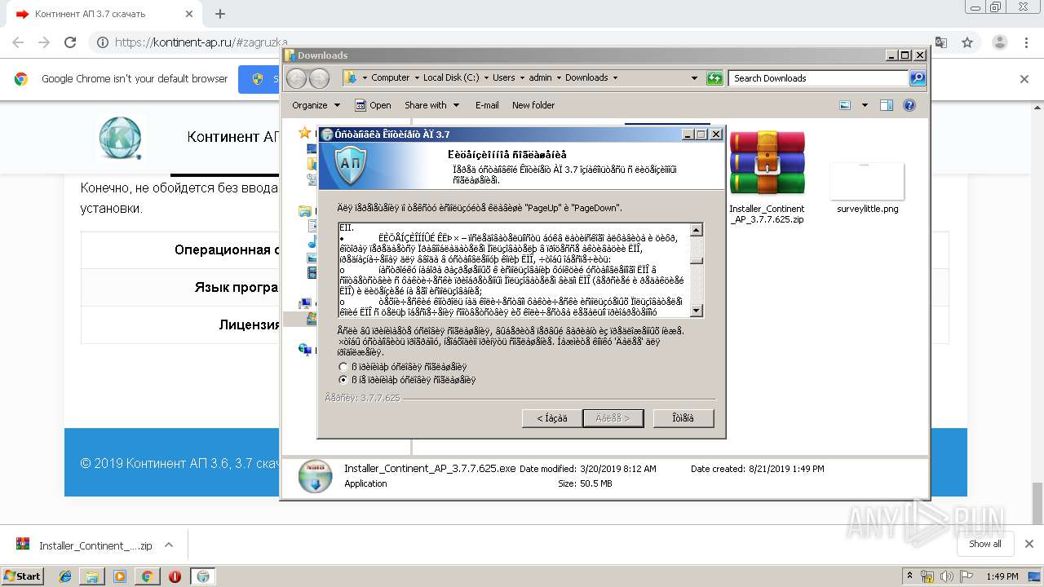
Task: Switch to Chrome via taskbar icon
Action: click(x=147, y=576)
